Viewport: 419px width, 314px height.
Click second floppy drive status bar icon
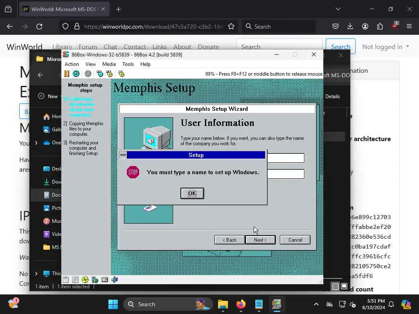[x=75, y=280]
